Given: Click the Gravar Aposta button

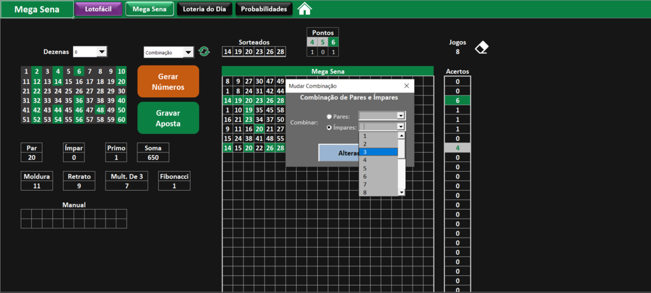Looking at the screenshot, I should tap(168, 118).
